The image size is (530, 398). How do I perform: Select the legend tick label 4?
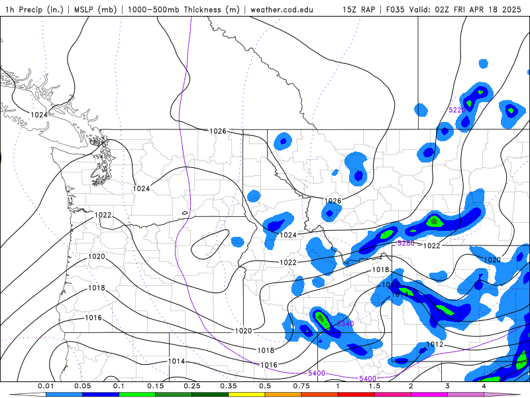[x=484, y=386]
